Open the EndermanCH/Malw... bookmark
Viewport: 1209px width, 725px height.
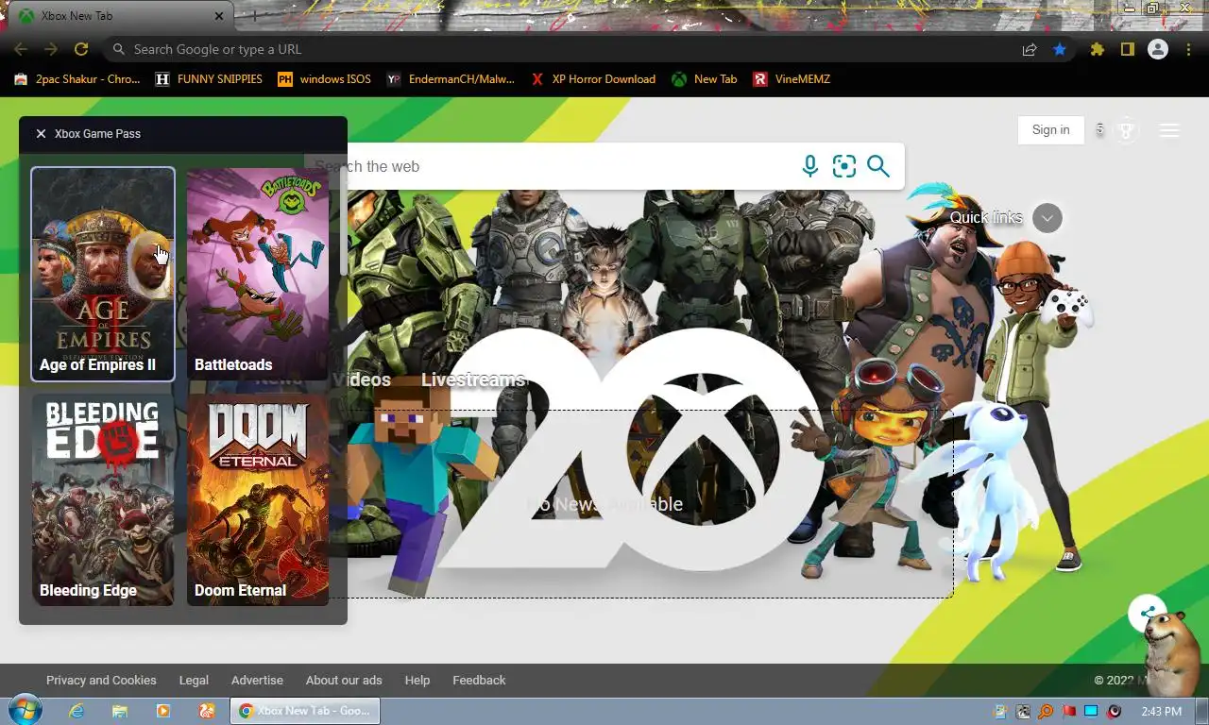pos(451,79)
